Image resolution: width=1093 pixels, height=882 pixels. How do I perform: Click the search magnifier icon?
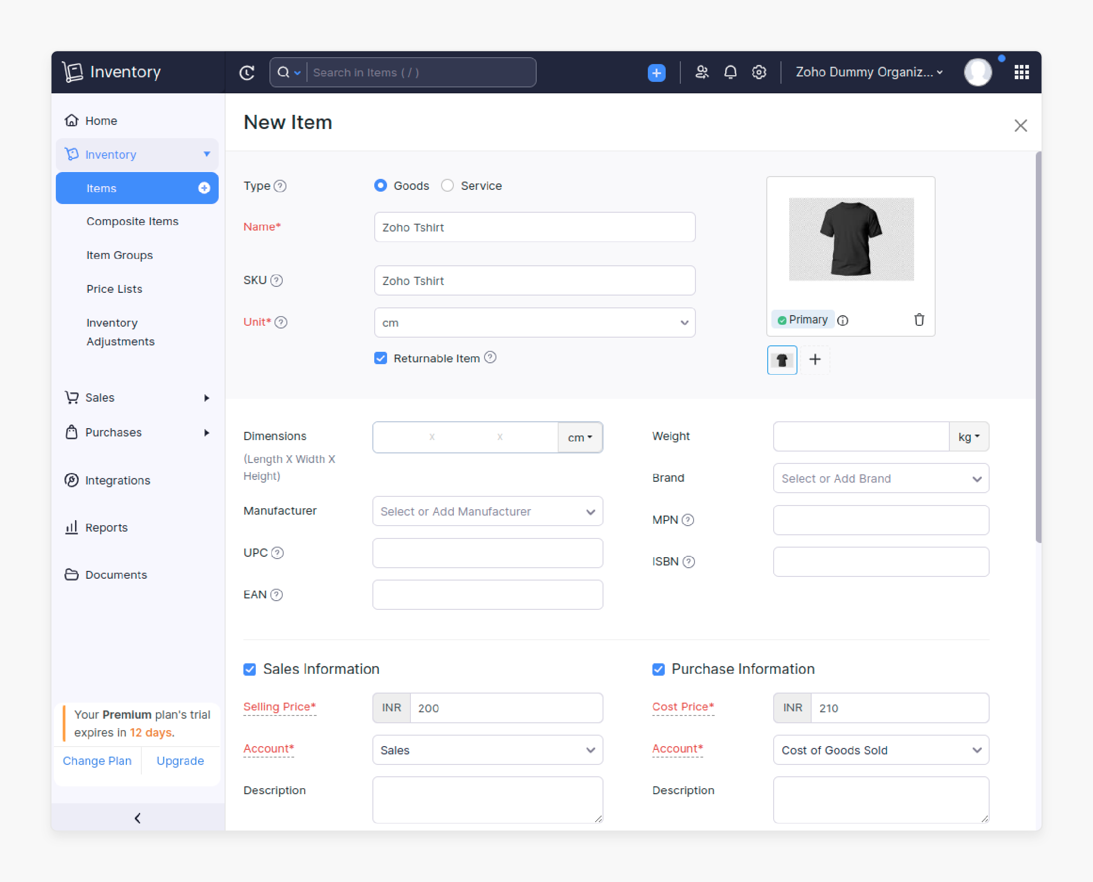(283, 72)
